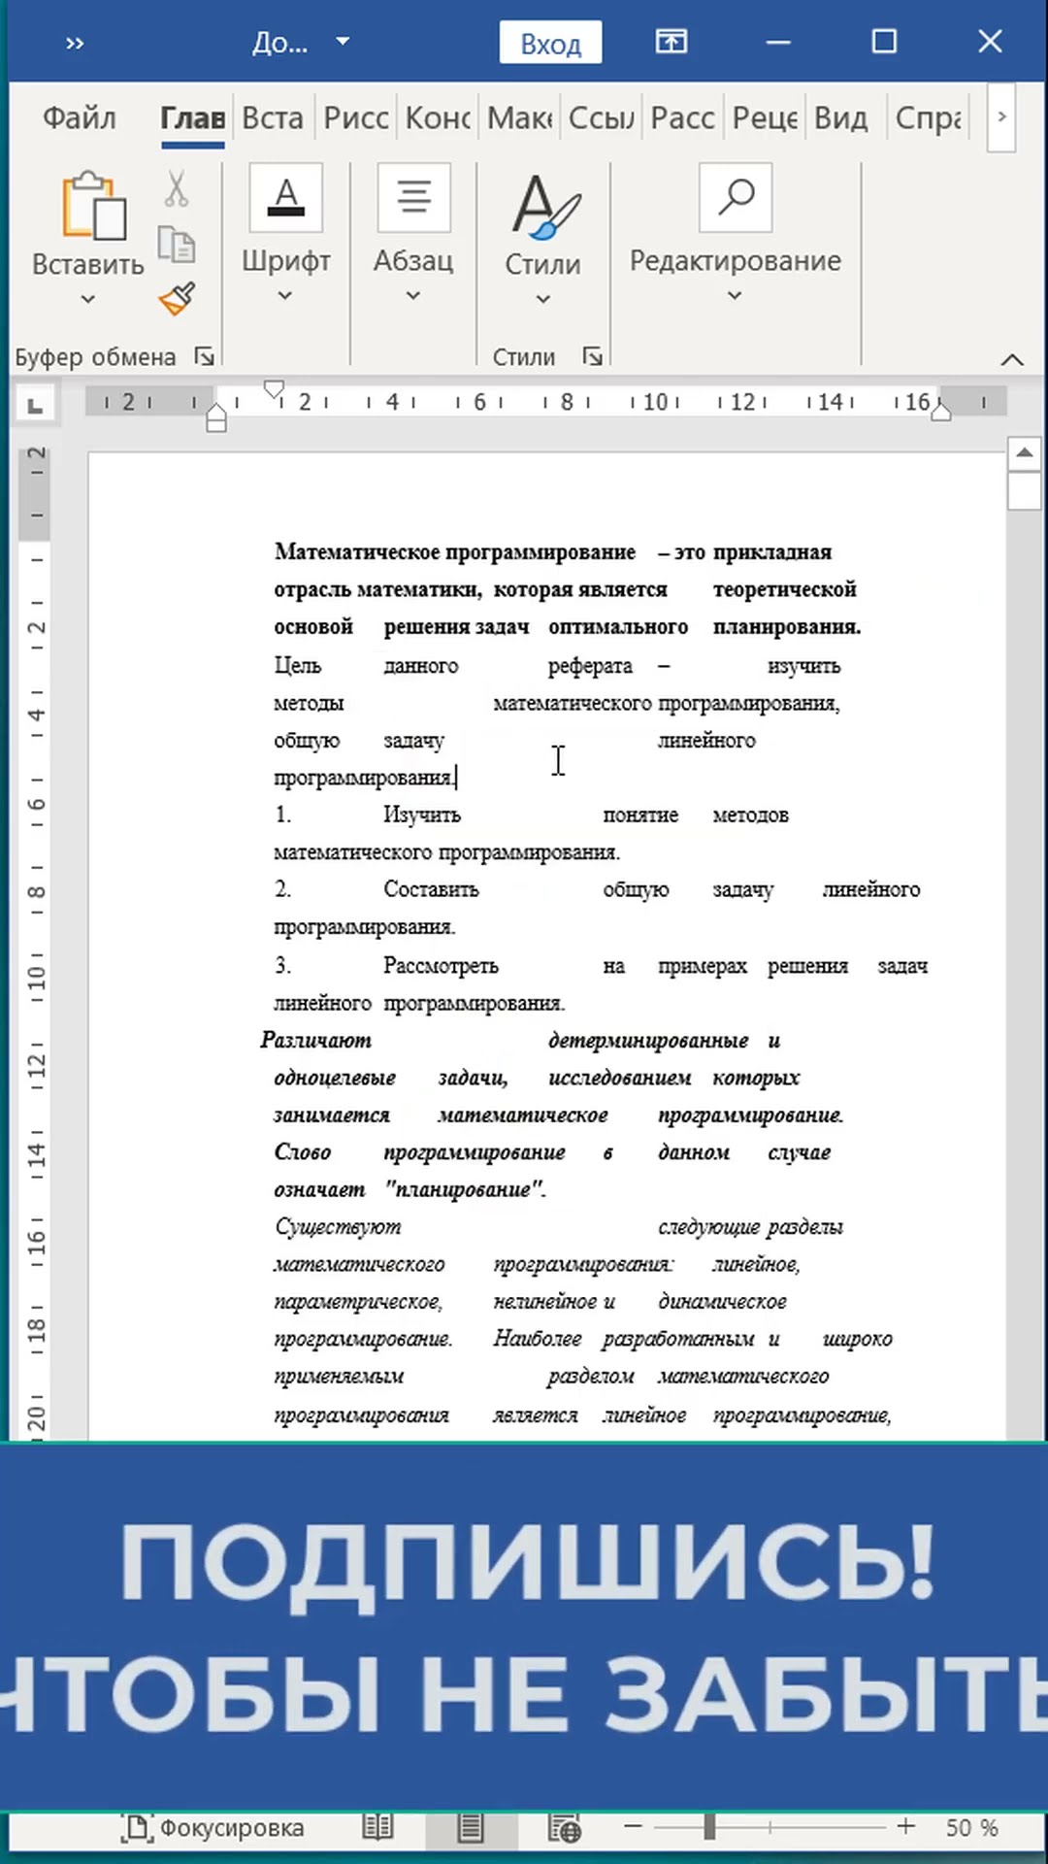
Task: Toggle Фокусировка focus mode
Action: (213, 1828)
